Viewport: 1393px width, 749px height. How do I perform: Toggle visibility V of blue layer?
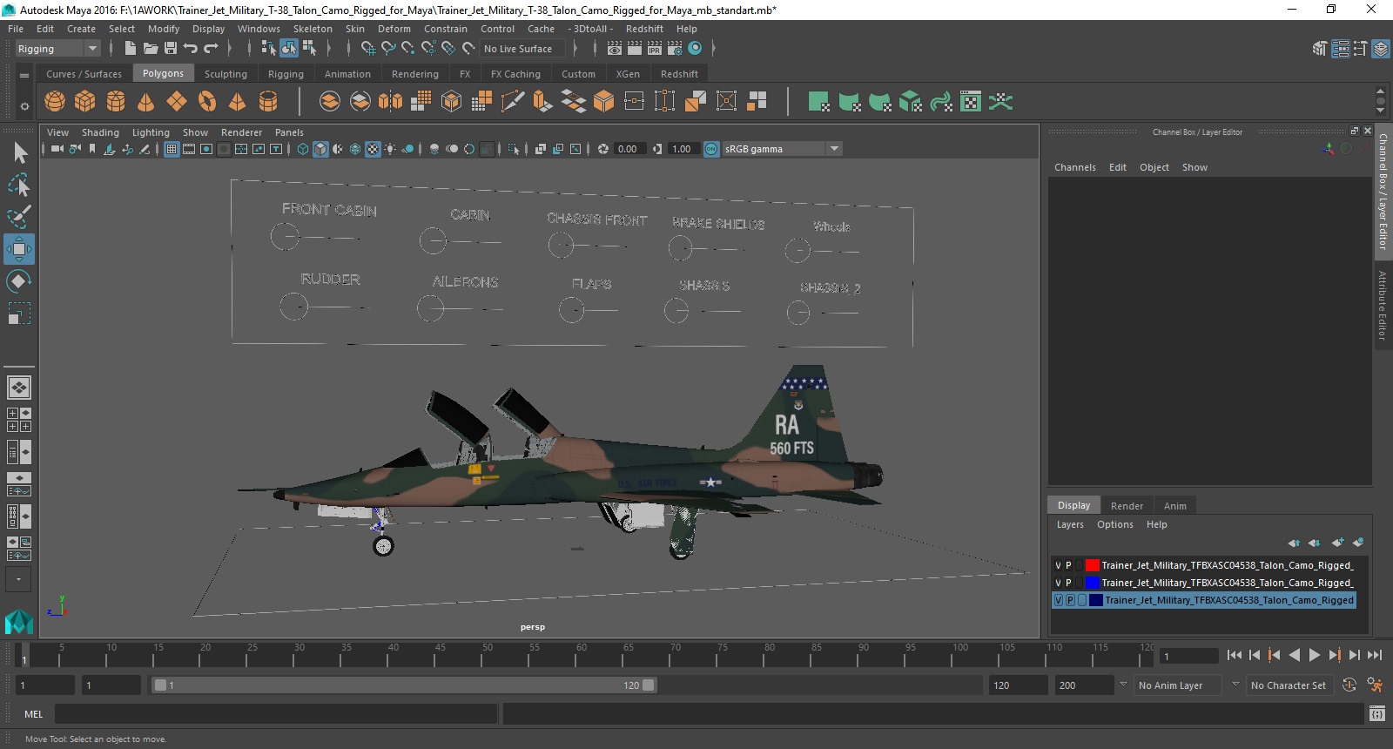pos(1059,583)
